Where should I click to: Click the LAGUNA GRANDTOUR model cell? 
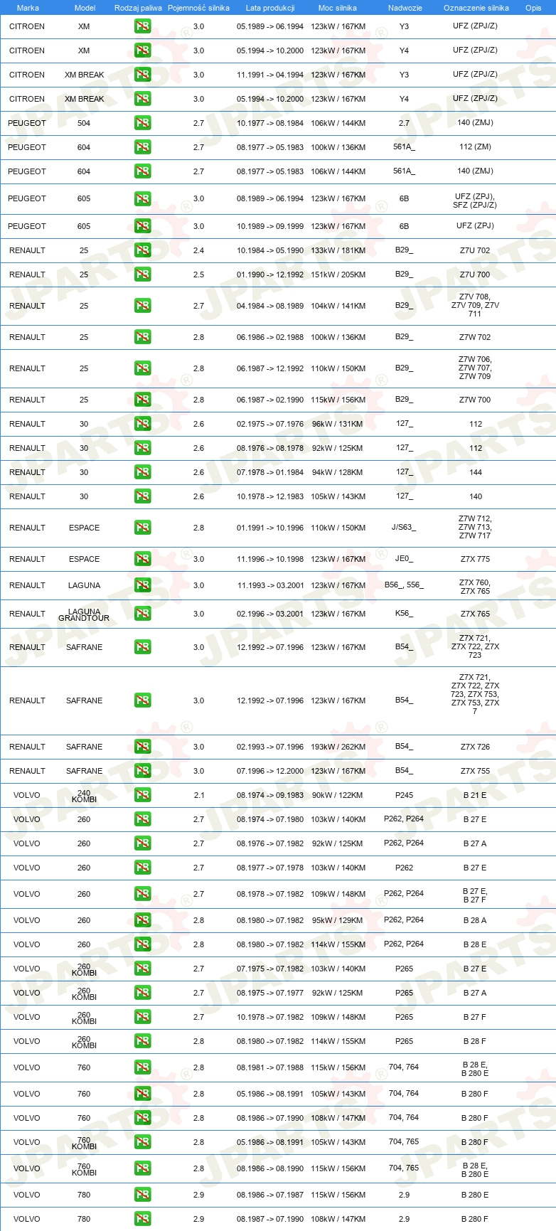click(x=84, y=614)
